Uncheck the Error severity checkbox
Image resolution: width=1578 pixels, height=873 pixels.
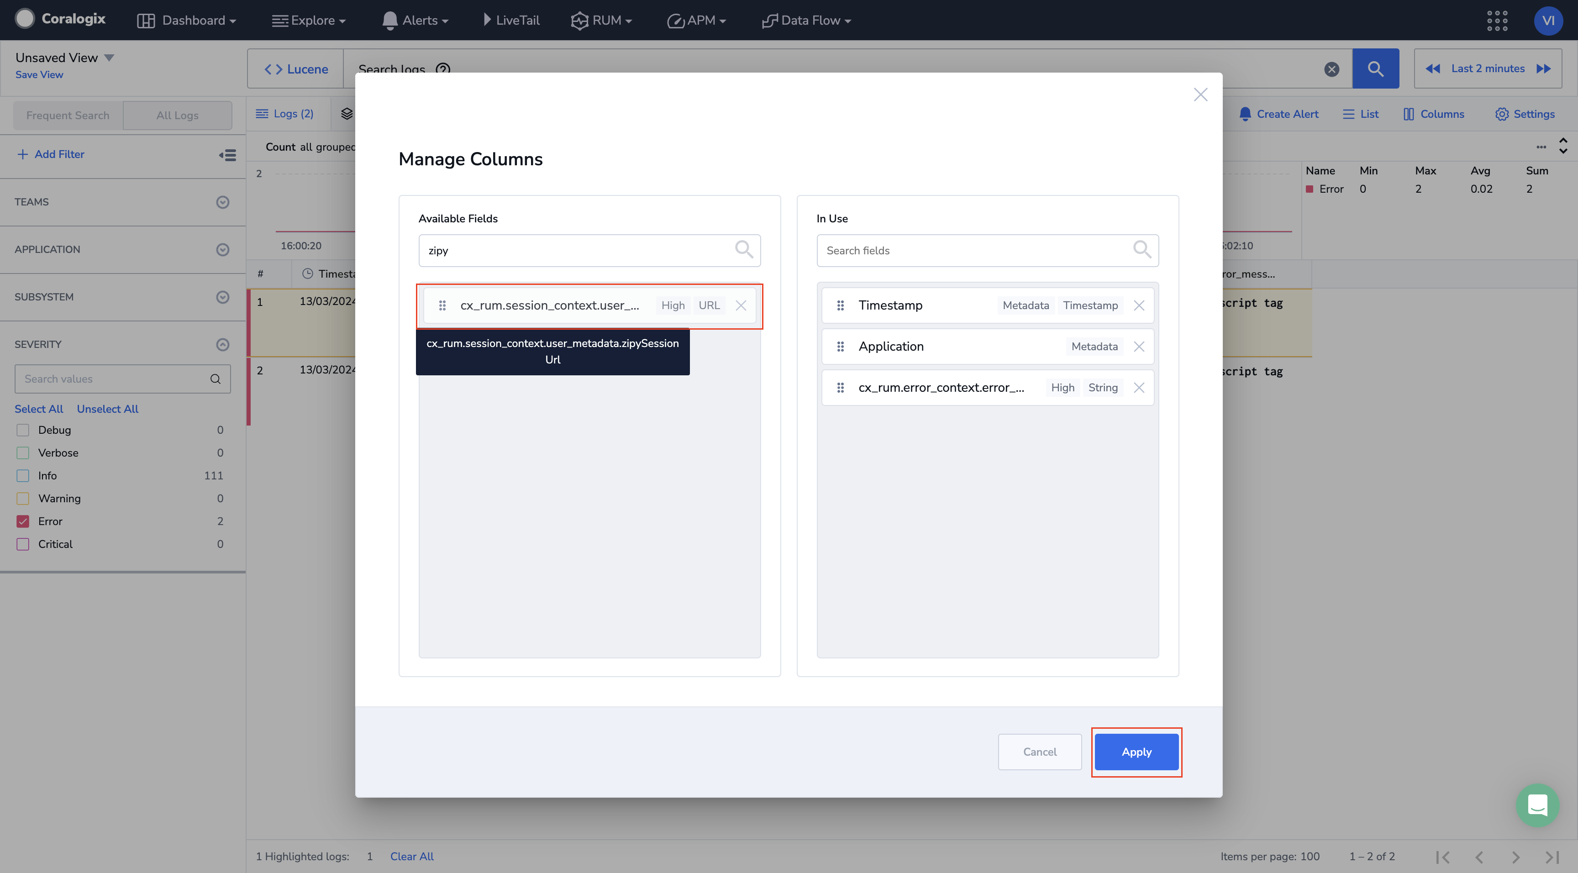click(x=23, y=521)
